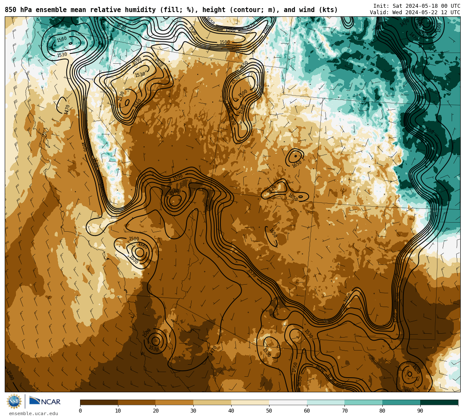Screen dimensions: 465x419
Task: Pick the darkest green 90–100 colorbar segment
Action: [439, 402]
